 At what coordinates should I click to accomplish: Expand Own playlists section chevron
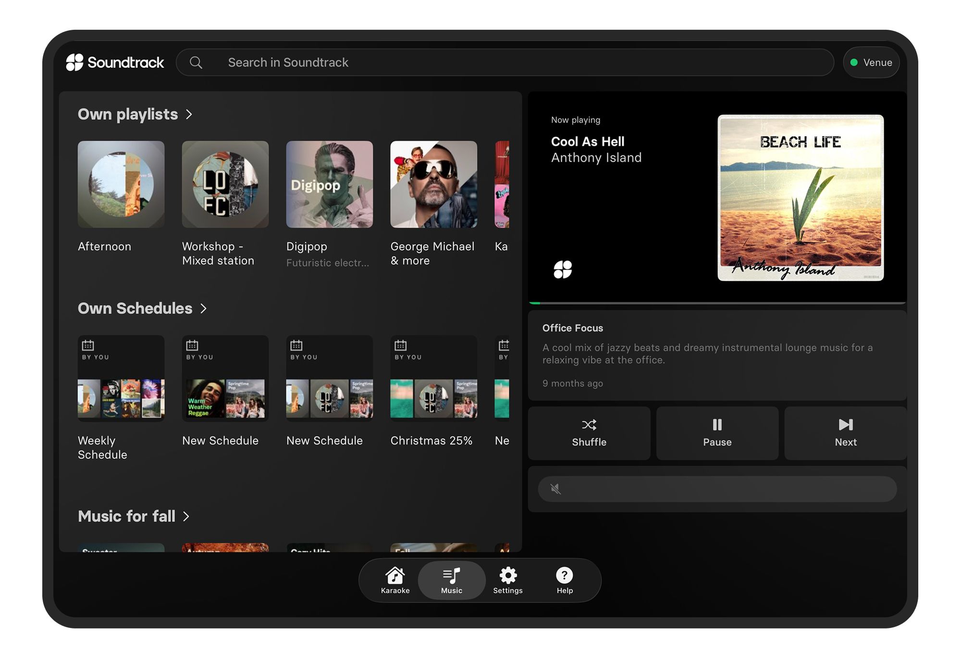189,114
